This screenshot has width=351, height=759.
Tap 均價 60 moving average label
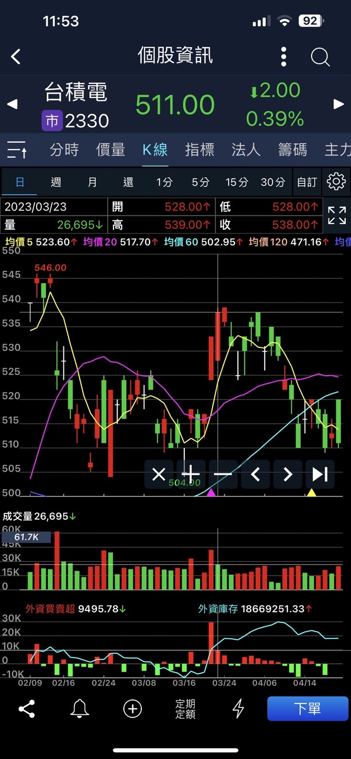(203, 242)
